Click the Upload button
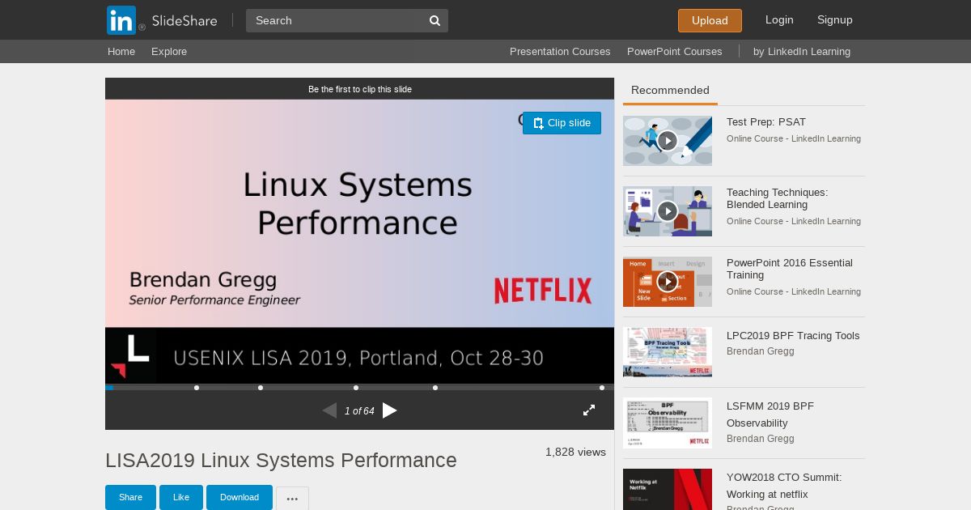The height and width of the screenshot is (510, 971). pos(710,20)
